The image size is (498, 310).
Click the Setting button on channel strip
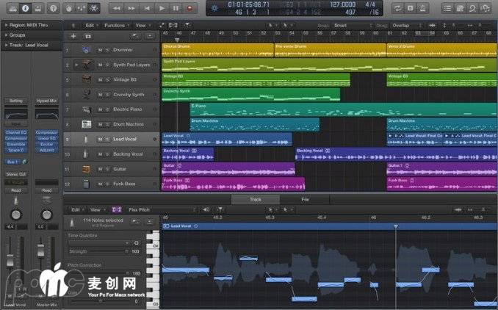[x=16, y=101]
